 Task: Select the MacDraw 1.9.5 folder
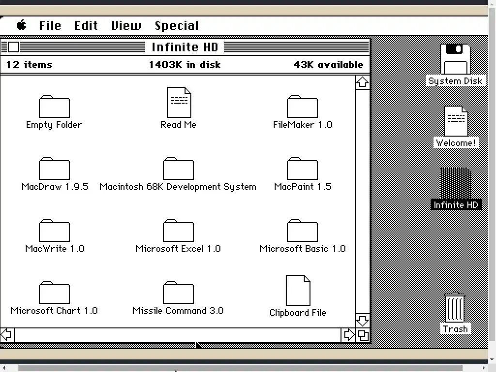tap(54, 169)
